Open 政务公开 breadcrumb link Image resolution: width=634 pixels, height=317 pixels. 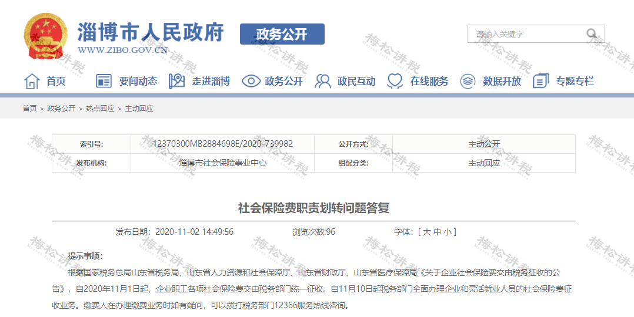[x=61, y=109]
